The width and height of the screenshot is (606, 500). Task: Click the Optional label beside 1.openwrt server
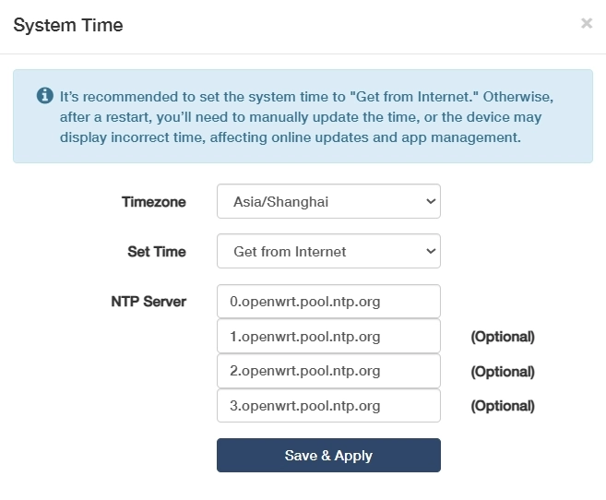coord(503,337)
